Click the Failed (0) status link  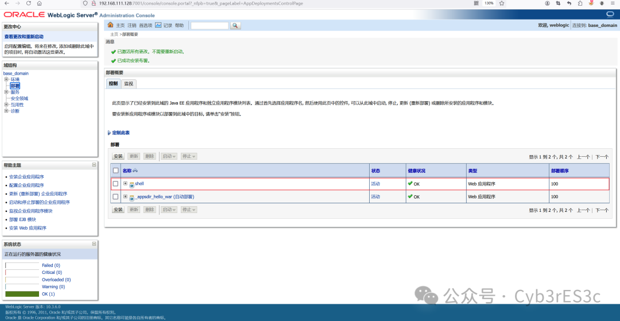pos(51,265)
